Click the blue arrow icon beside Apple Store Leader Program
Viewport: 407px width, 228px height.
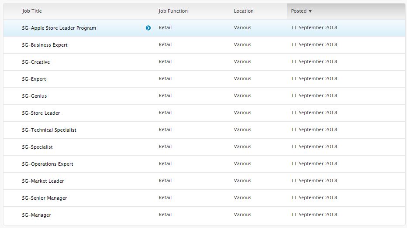(148, 28)
